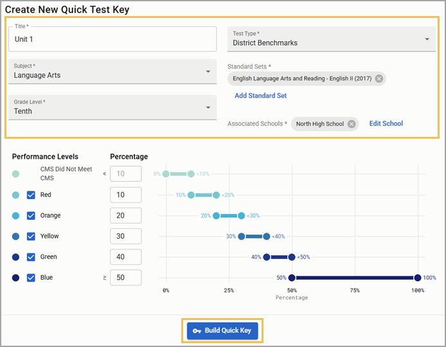Click the Yellow percentage field with 30

tap(126, 236)
